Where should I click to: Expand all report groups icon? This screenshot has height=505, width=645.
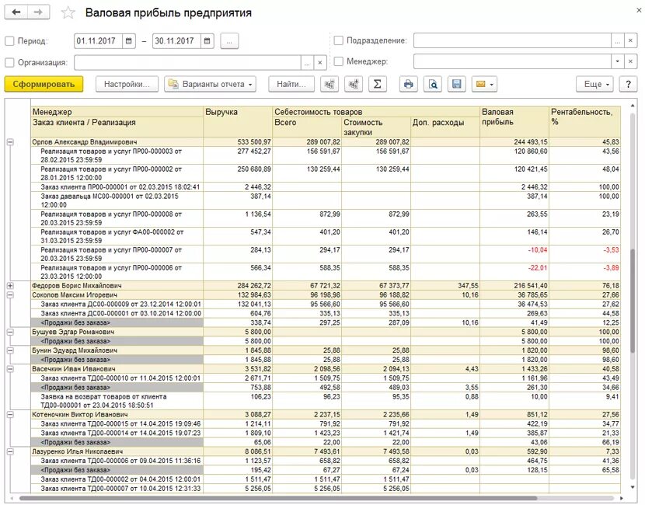354,84
